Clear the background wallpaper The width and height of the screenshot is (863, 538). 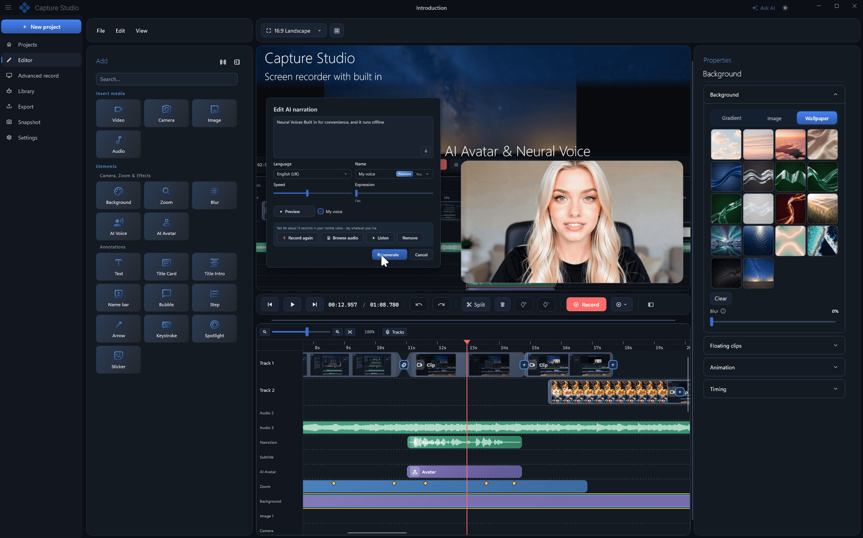click(x=721, y=298)
